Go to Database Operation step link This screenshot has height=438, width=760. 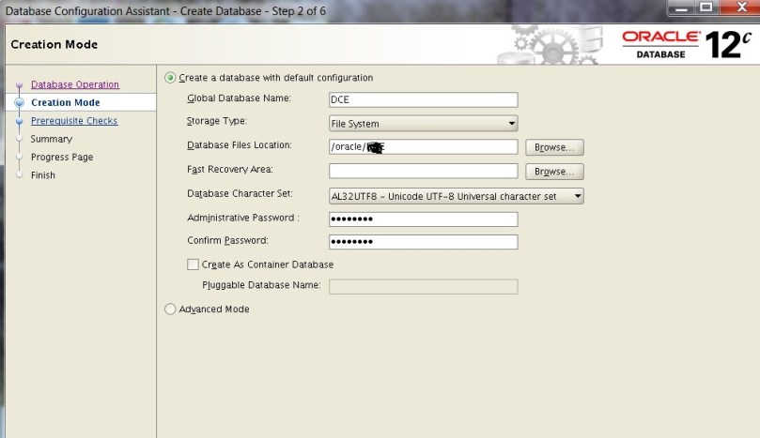click(75, 84)
